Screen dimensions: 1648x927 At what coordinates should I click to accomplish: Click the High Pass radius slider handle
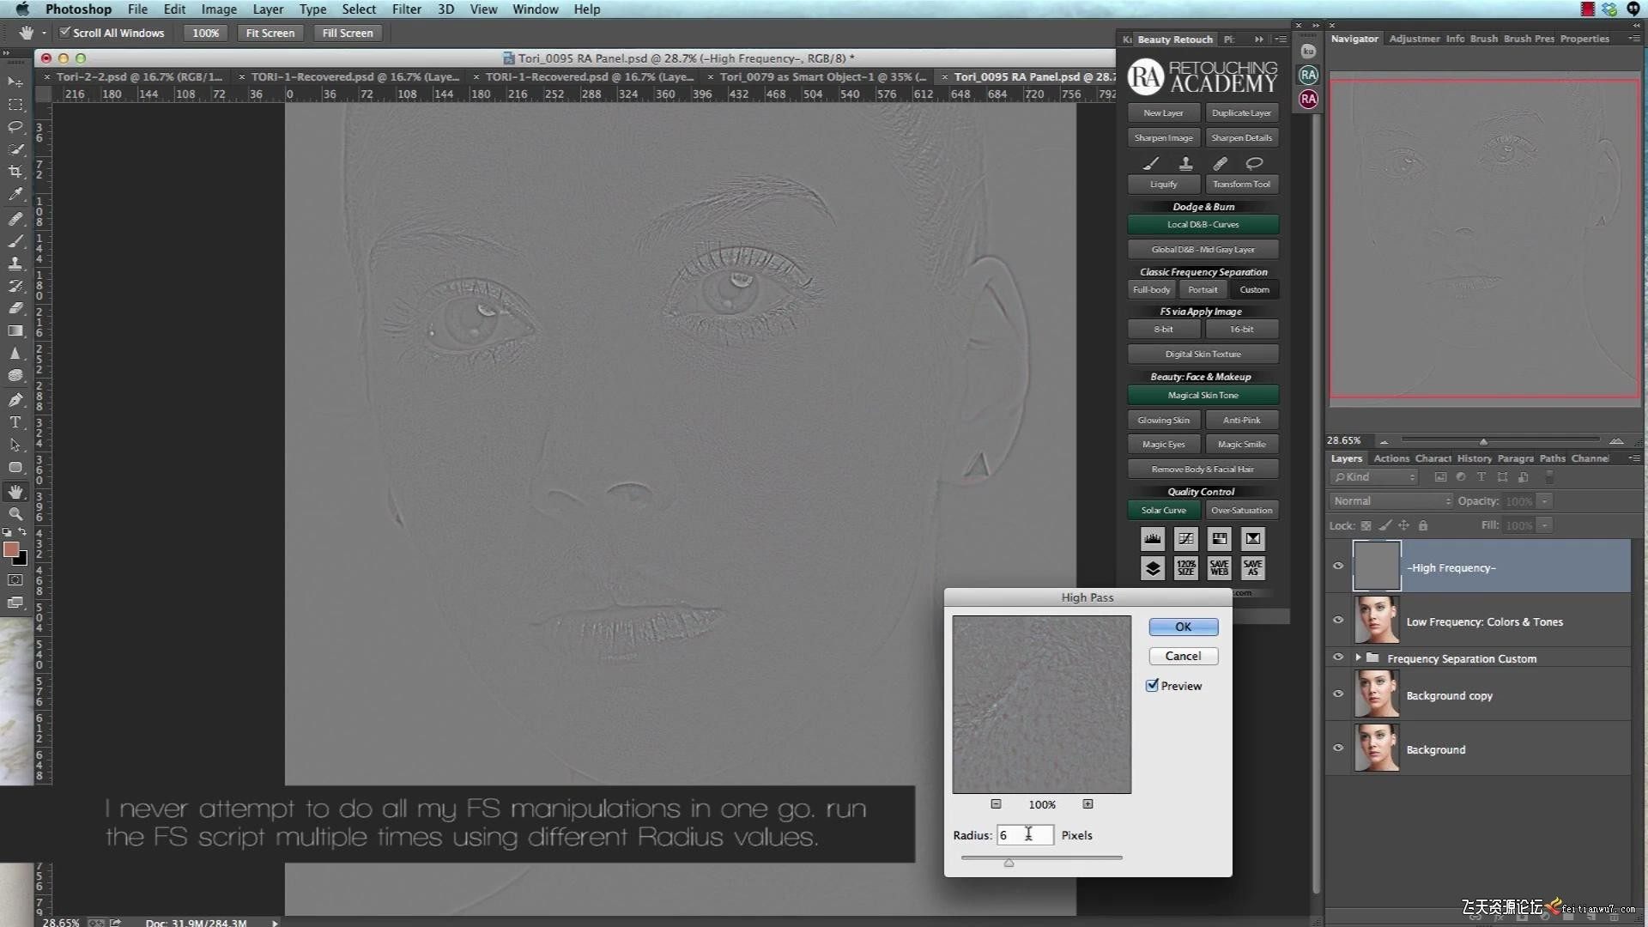pos(1009,863)
